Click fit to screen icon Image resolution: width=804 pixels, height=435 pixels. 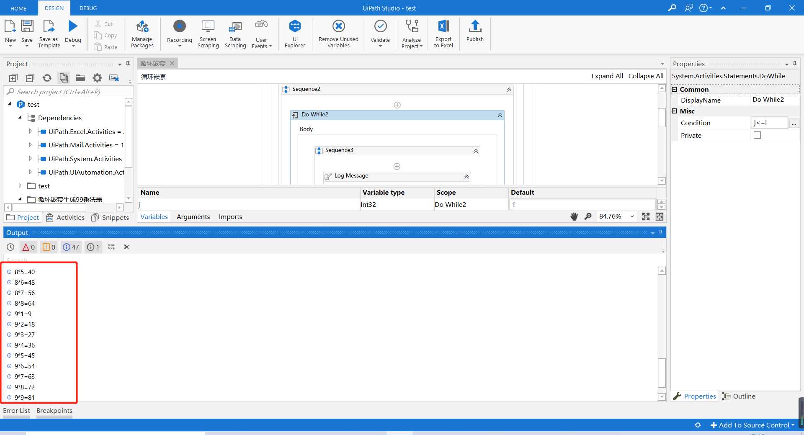646,216
